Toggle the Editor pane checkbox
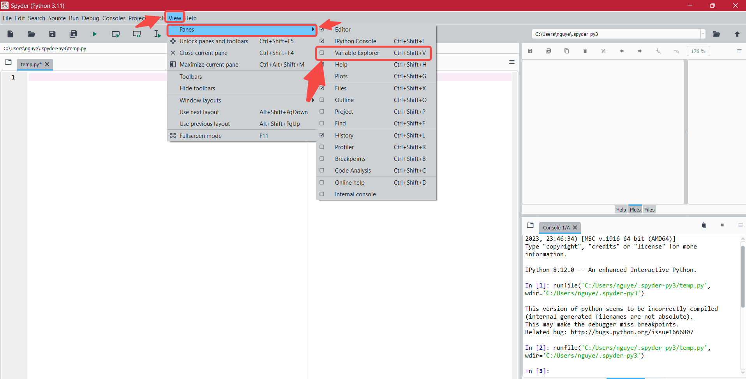Screen dimensions: 746x379 point(322,29)
